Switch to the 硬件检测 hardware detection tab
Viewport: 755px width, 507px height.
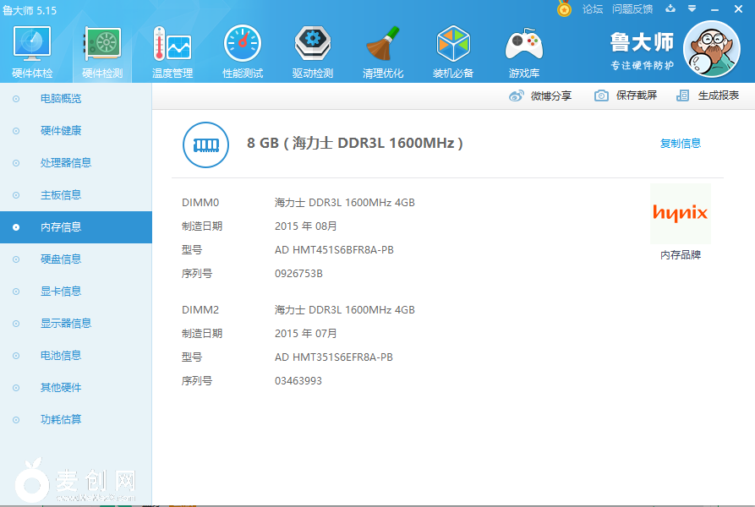point(102,51)
